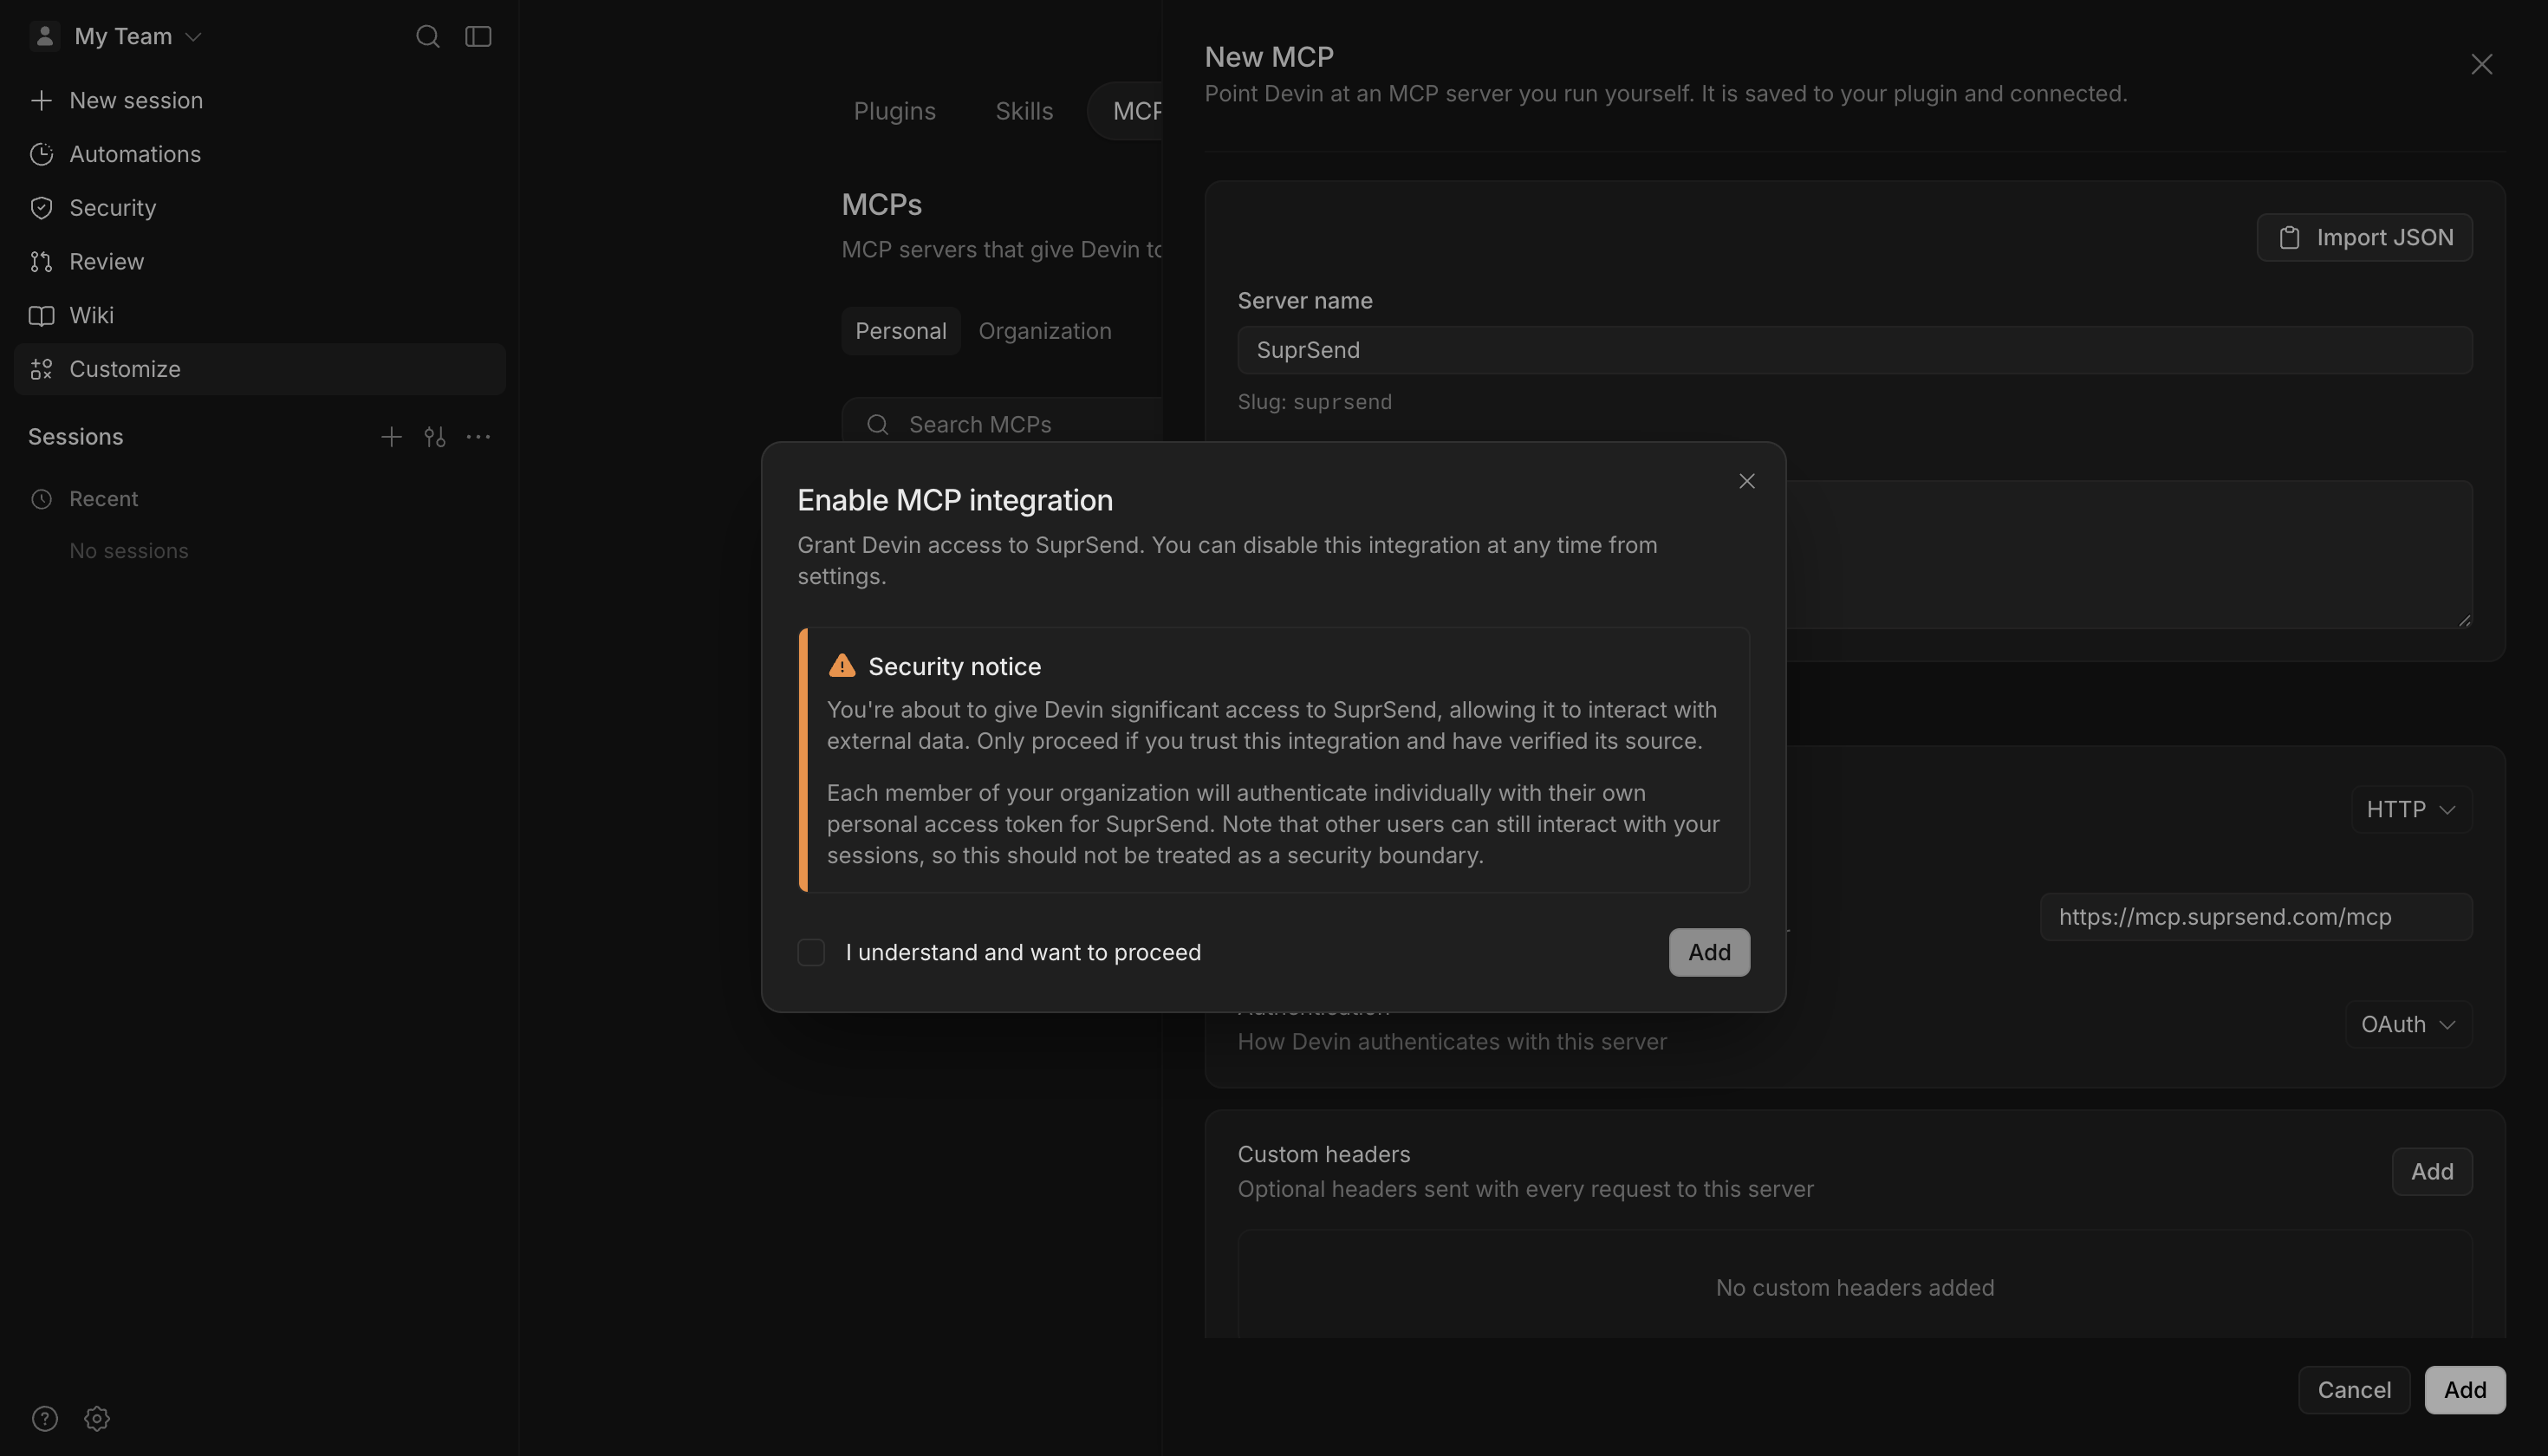Select the Personal MCPs tab
Screen dimensions: 2548x1456
coord(900,331)
